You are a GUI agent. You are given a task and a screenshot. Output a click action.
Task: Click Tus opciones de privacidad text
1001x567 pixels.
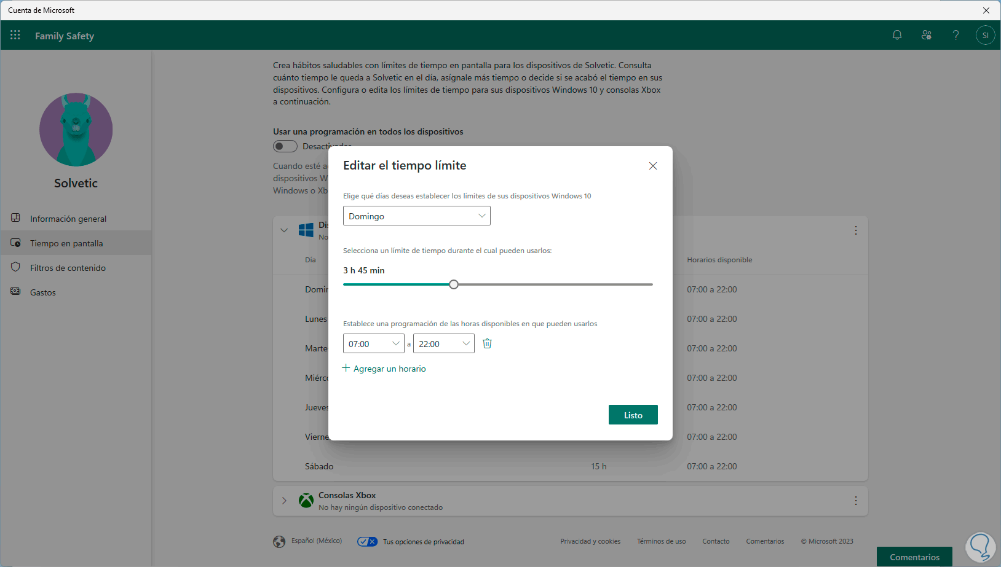pyautogui.click(x=424, y=542)
